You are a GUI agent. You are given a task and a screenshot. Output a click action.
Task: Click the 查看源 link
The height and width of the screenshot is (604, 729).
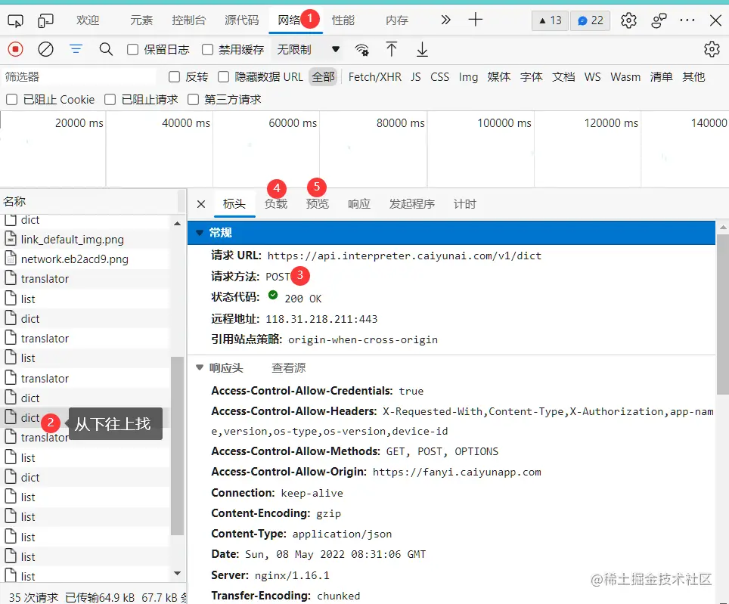point(288,368)
